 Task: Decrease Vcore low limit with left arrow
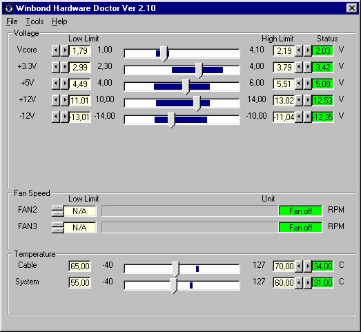pyautogui.click(x=56, y=50)
